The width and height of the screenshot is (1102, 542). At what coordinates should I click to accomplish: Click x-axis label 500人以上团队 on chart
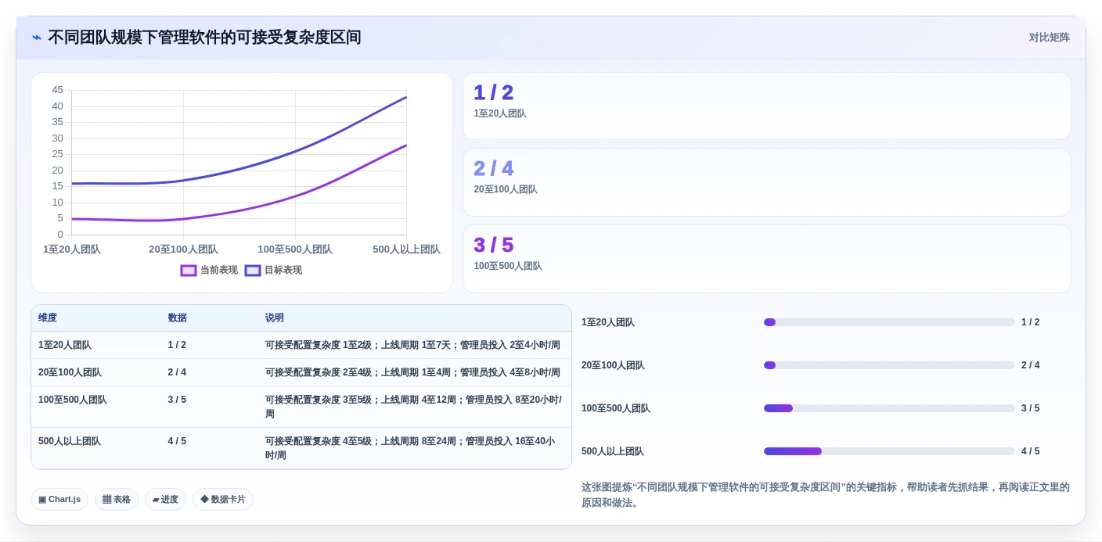pyautogui.click(x=406, y=249)
